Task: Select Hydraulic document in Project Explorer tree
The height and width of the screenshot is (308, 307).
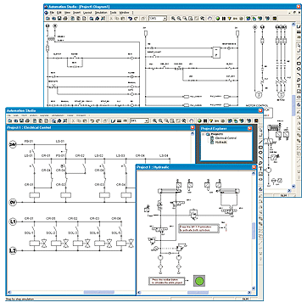Action: click(221, 142)
